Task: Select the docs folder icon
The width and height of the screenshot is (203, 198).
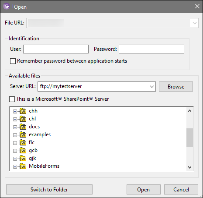Action: [x=23, y=127]
